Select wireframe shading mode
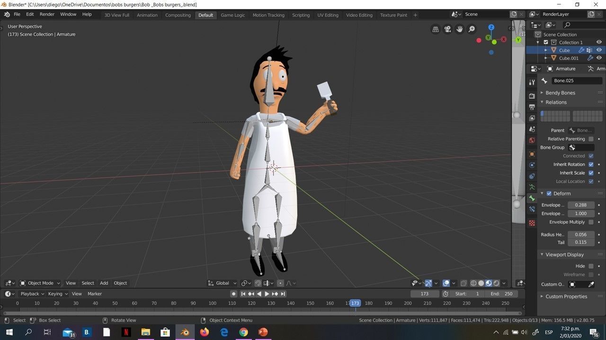606x340 pixels. tap(473, 283)
